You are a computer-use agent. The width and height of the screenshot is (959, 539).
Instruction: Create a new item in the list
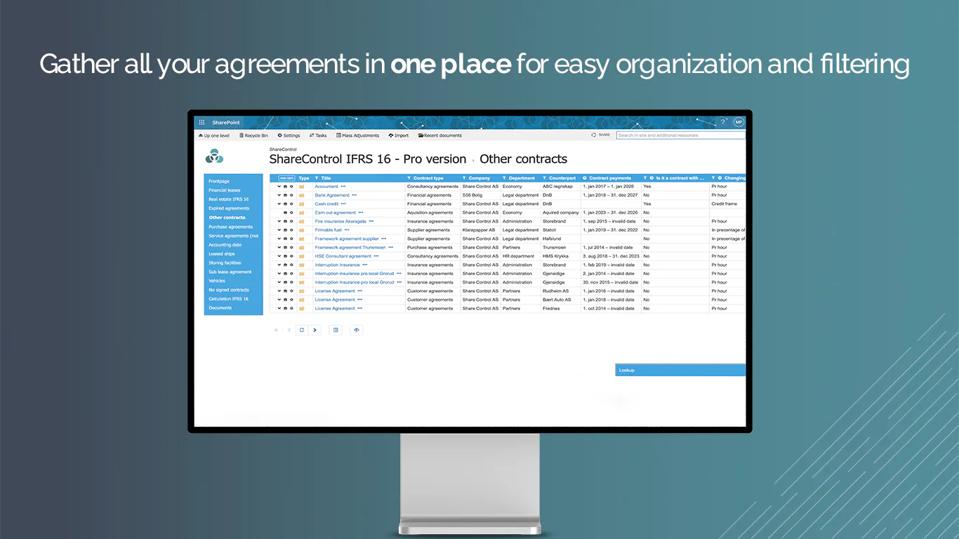[x=286, y=178]
